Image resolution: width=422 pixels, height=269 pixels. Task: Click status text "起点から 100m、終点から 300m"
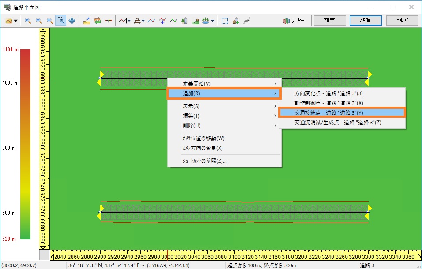click(x=262, y=265)
